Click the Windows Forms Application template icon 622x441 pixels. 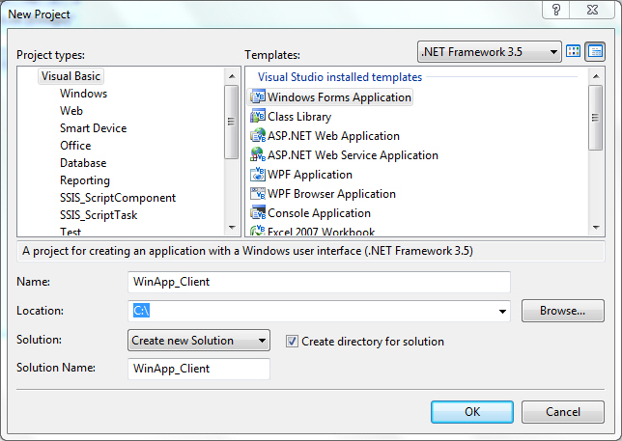coord(258,96)
